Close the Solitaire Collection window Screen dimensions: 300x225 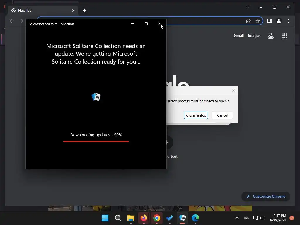(x=160, y=24)
